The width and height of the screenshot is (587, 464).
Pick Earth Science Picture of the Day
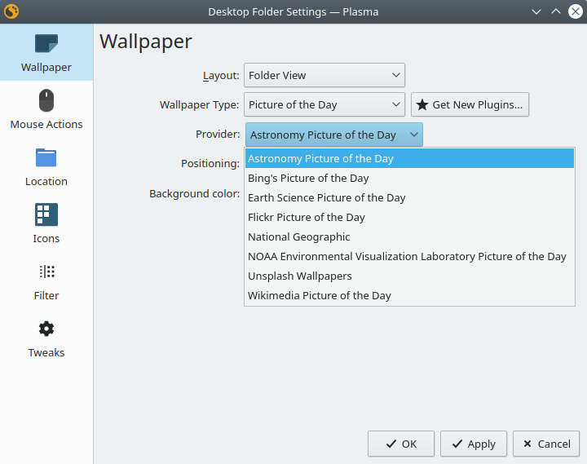point(326,197)
